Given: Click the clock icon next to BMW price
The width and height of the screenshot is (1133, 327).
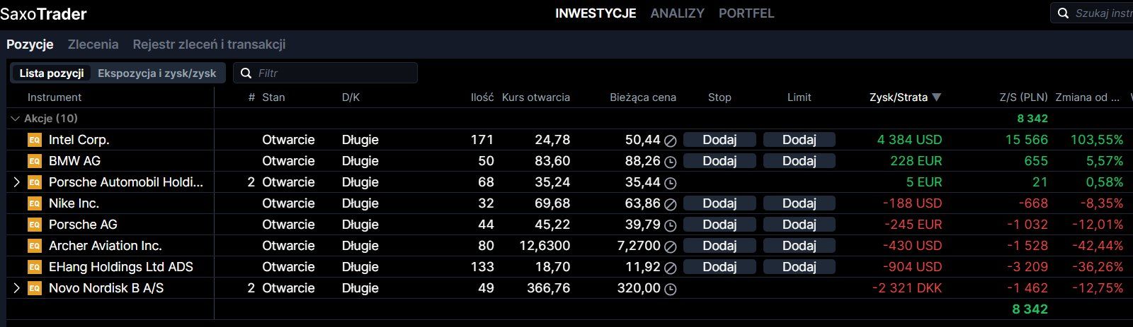Looking at the screenshot, I should (671, 162).
